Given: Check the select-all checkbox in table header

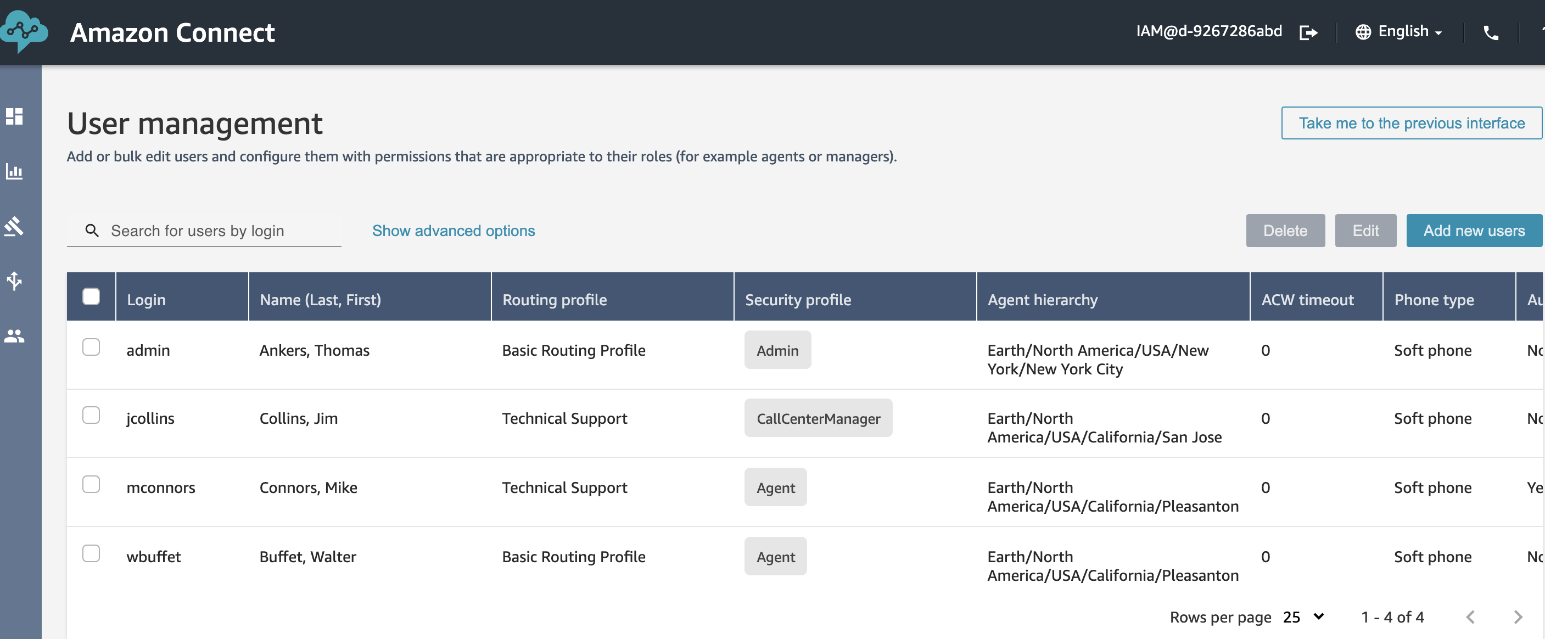Looking at the screenshot, I should (91, 295).
